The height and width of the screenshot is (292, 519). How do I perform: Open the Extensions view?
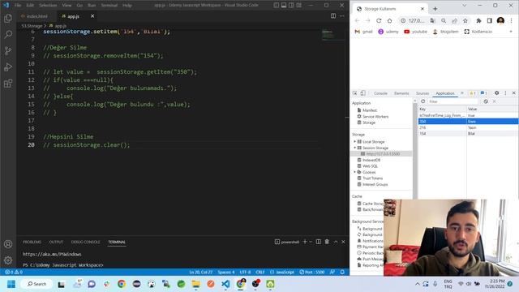pos(8,83)
